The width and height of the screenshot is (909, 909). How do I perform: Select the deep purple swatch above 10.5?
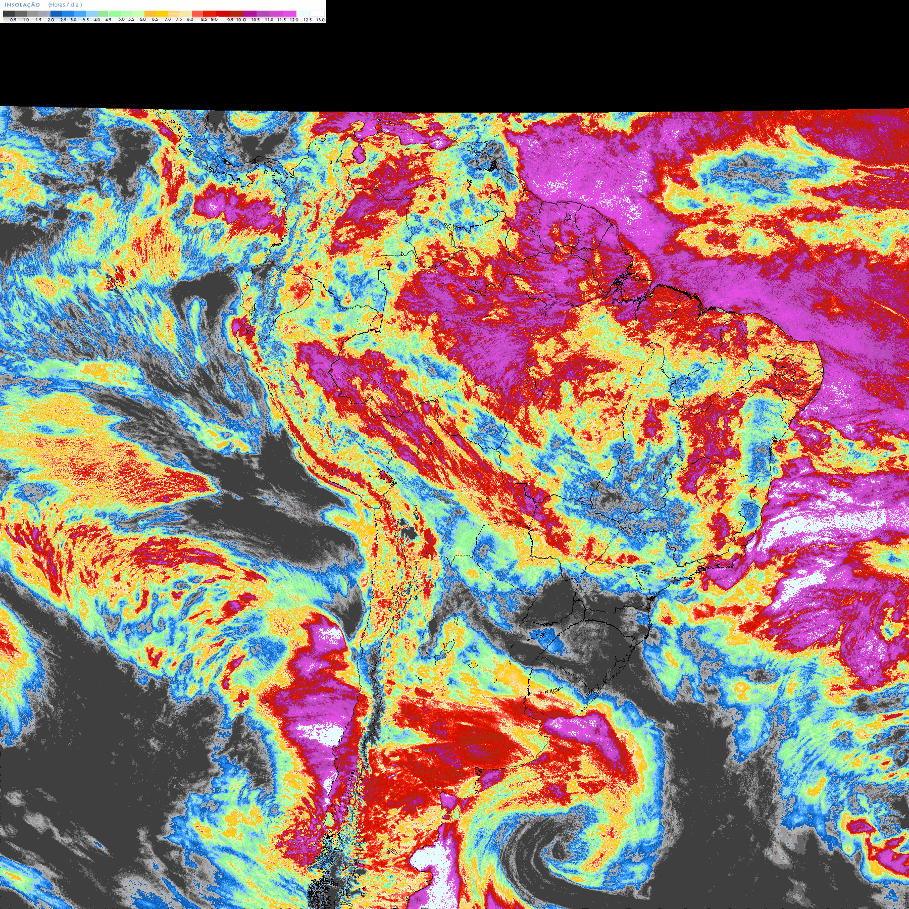249,14
